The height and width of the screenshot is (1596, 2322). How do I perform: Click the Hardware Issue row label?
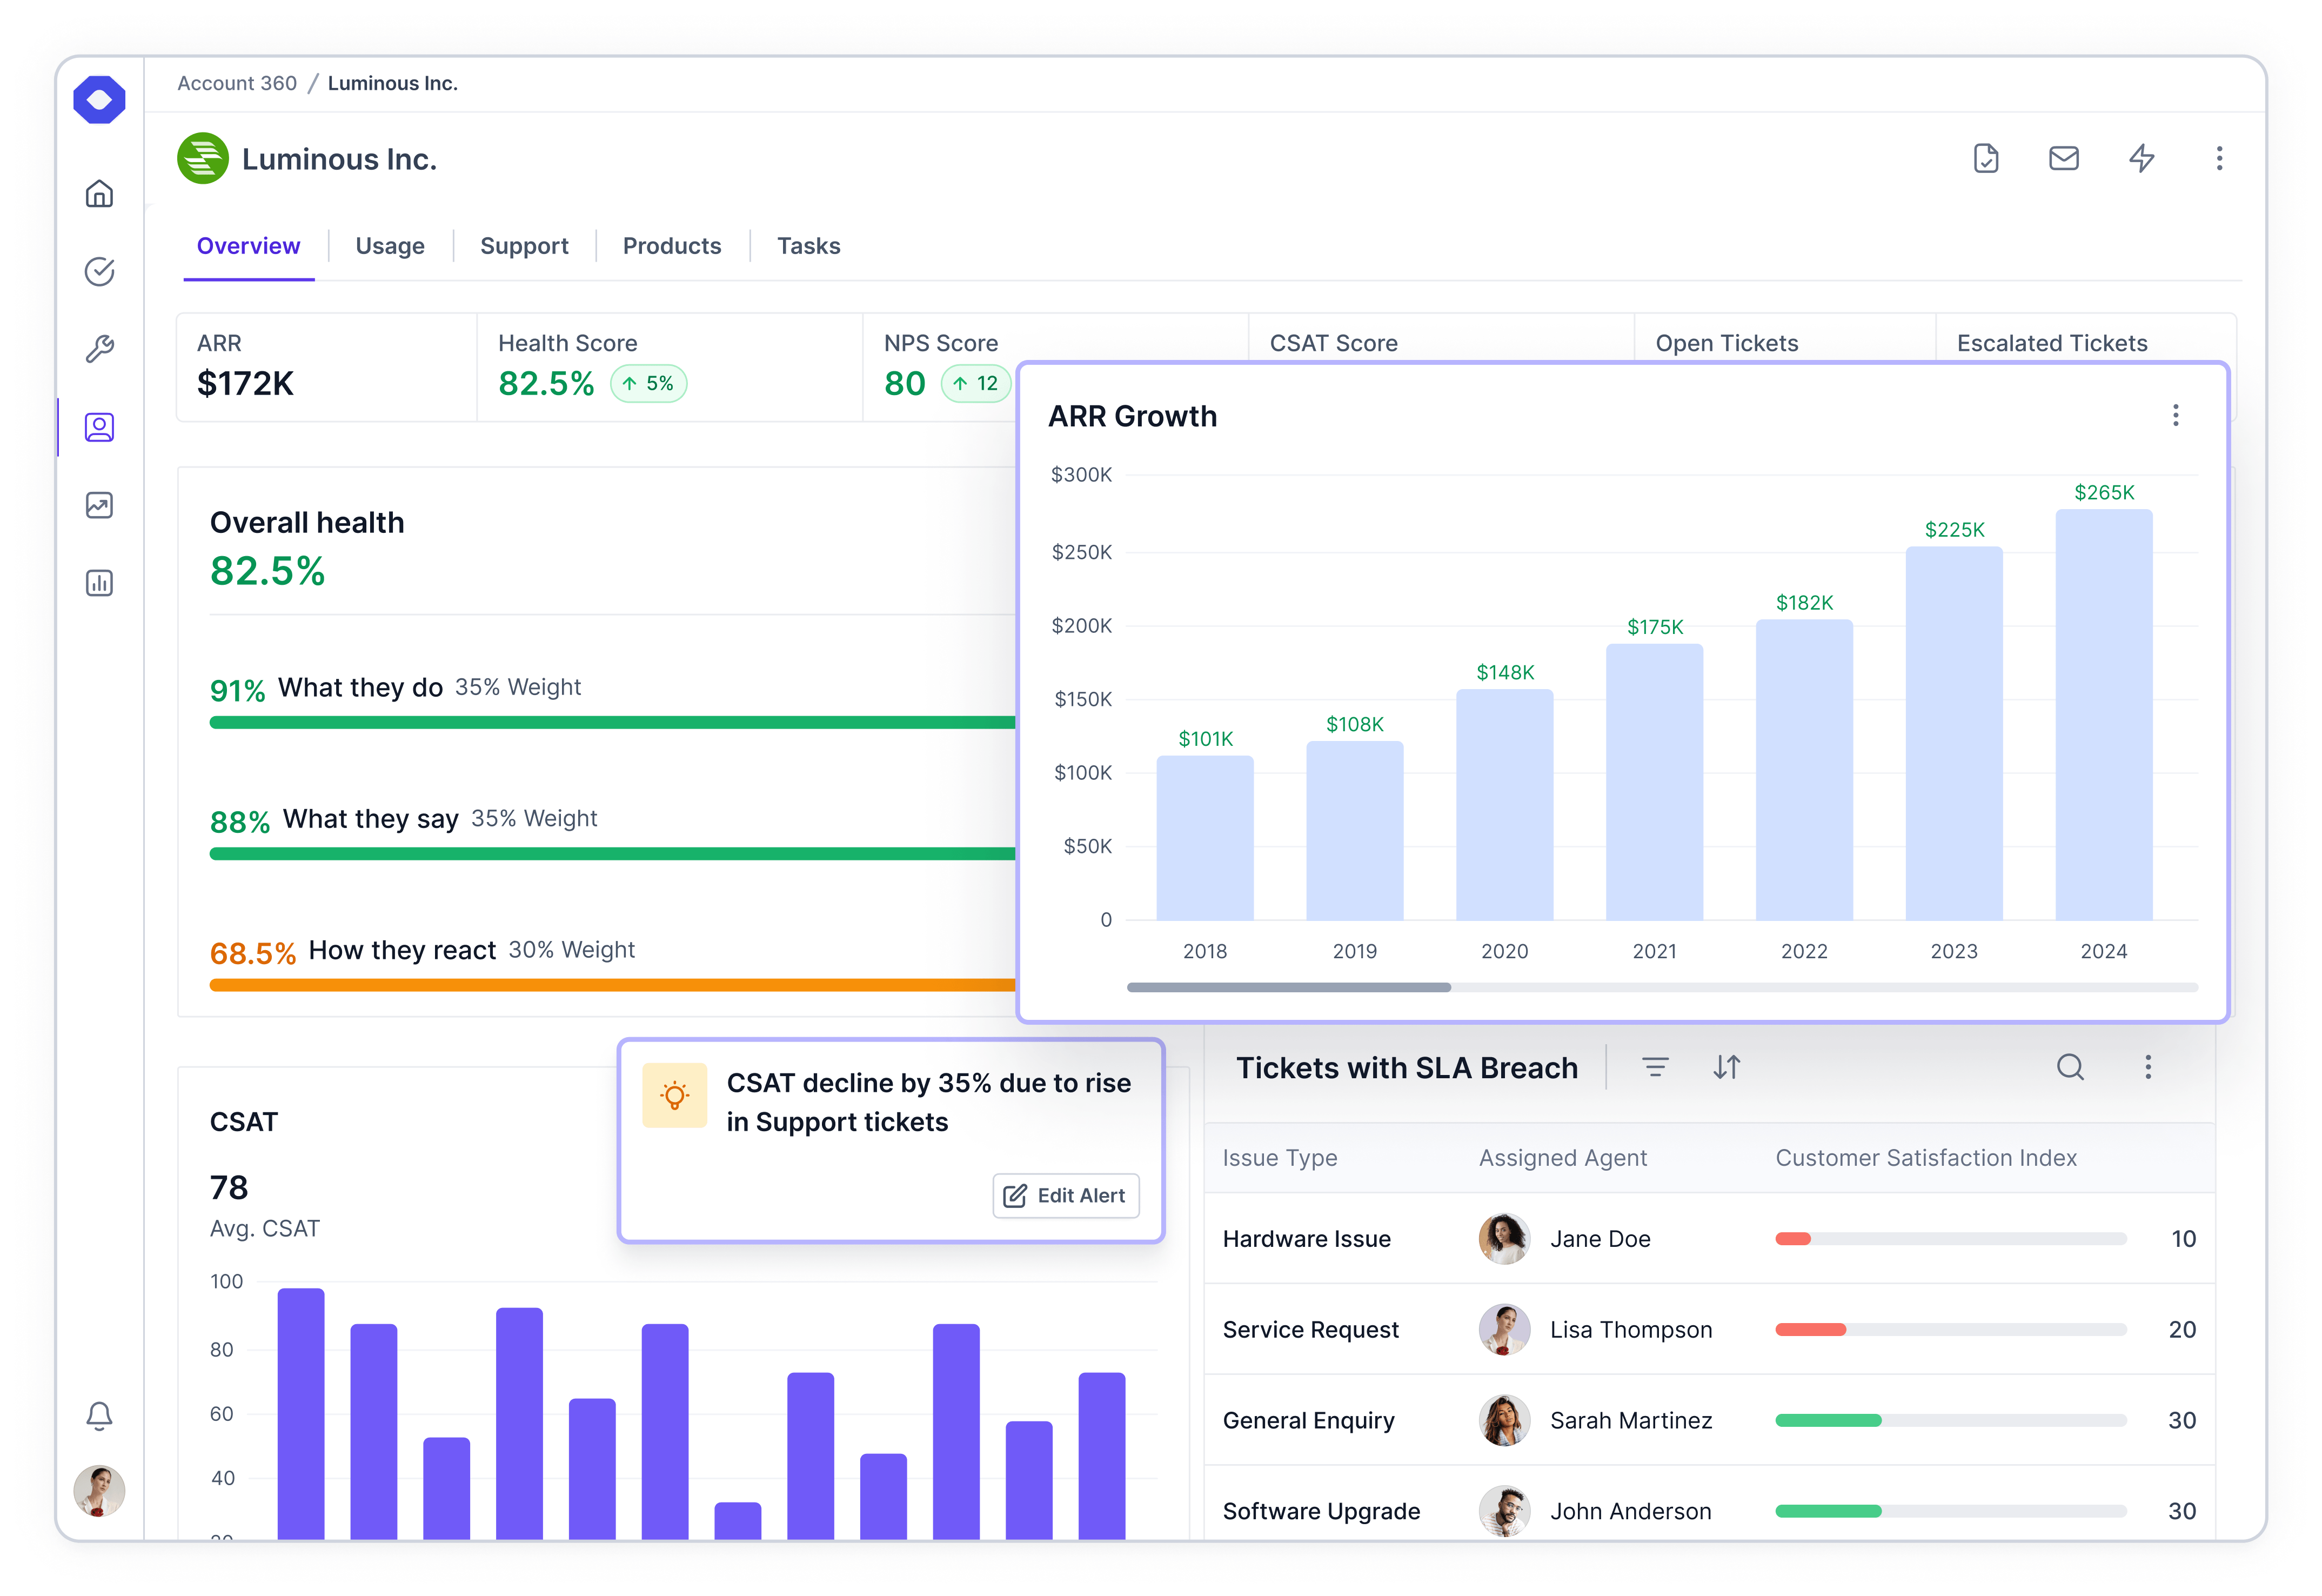(1307, 1238)
